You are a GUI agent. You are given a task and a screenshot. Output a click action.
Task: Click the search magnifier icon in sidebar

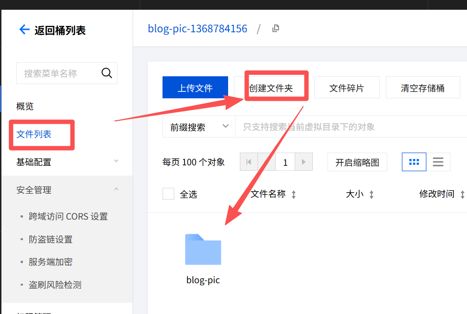coord(106,73)
